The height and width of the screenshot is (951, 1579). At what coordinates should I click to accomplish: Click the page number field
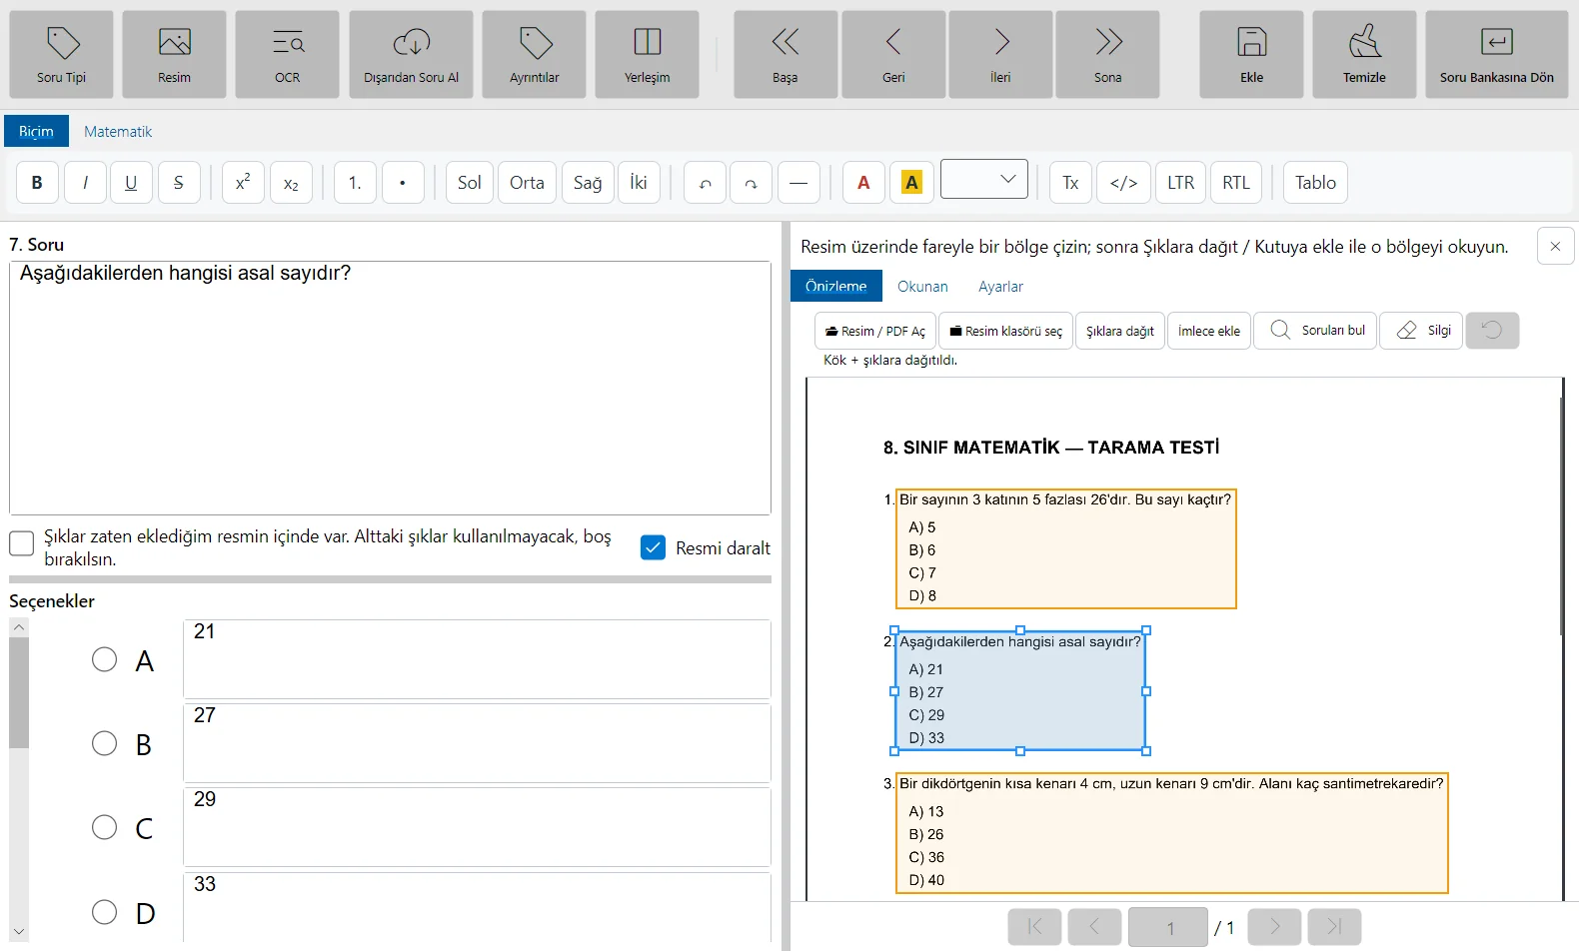(1169, 927)
